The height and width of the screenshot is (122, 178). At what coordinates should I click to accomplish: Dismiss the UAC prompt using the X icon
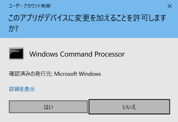(x=169, y=6)
